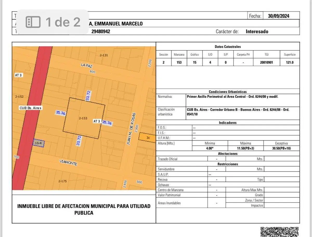312x237 pixels.
Task: Click the 'Manzana' column header
Action: [179, 55]
